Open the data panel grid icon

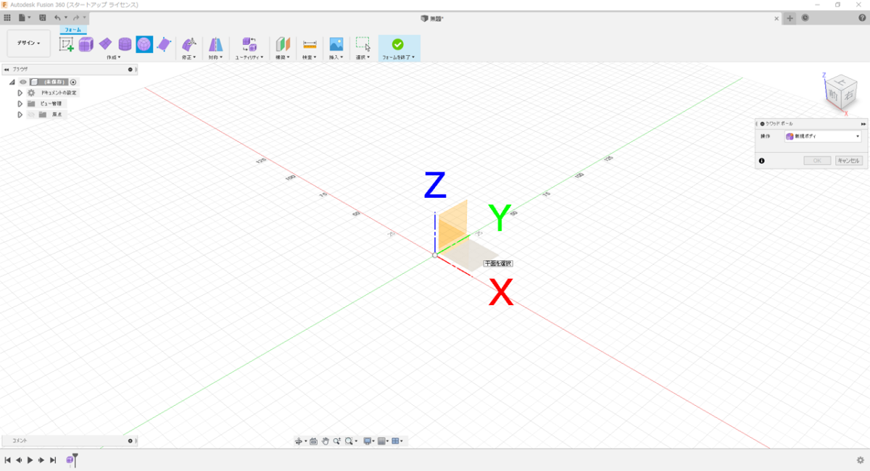[7, 17]
